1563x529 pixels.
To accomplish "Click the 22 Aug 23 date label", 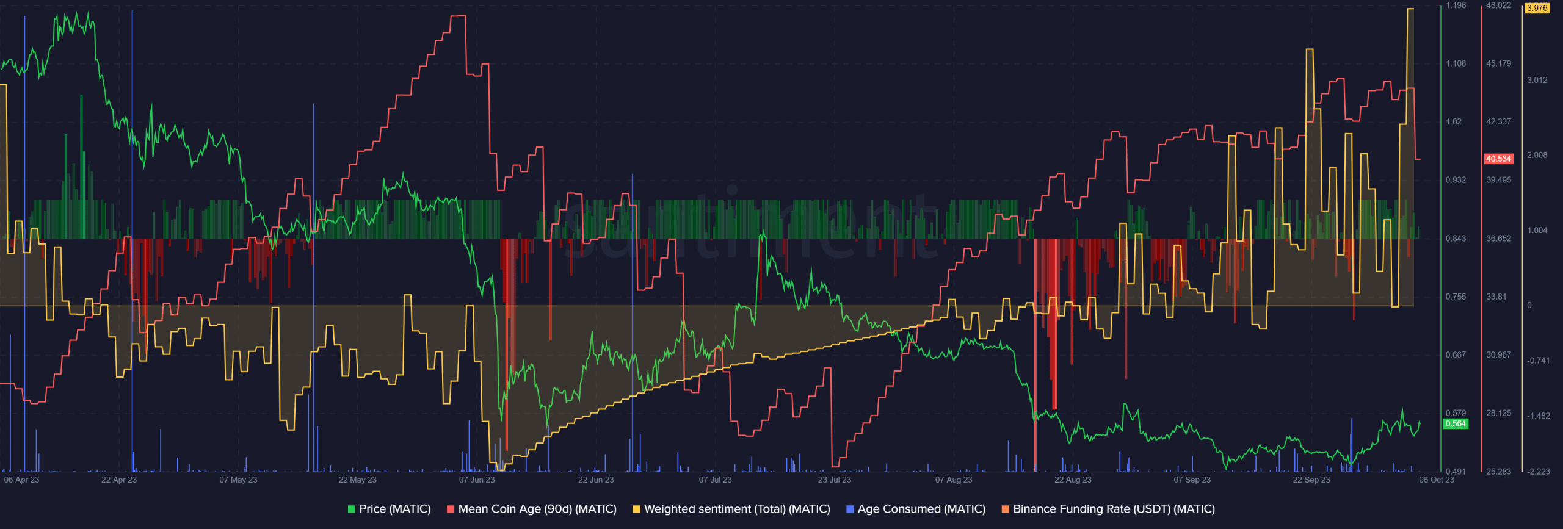I will point(1073,480).
